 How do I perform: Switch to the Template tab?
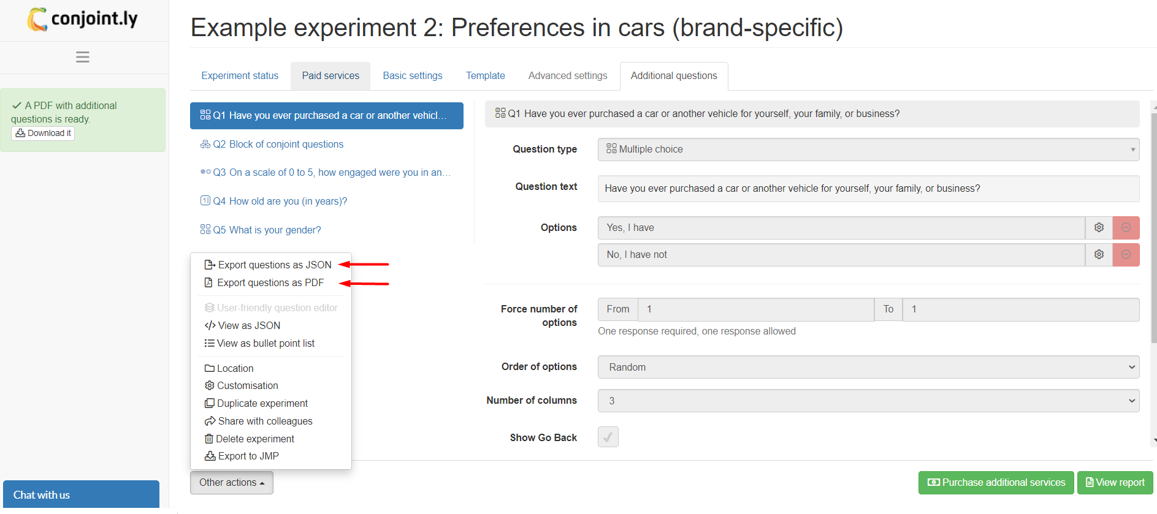tap(486, 76)
